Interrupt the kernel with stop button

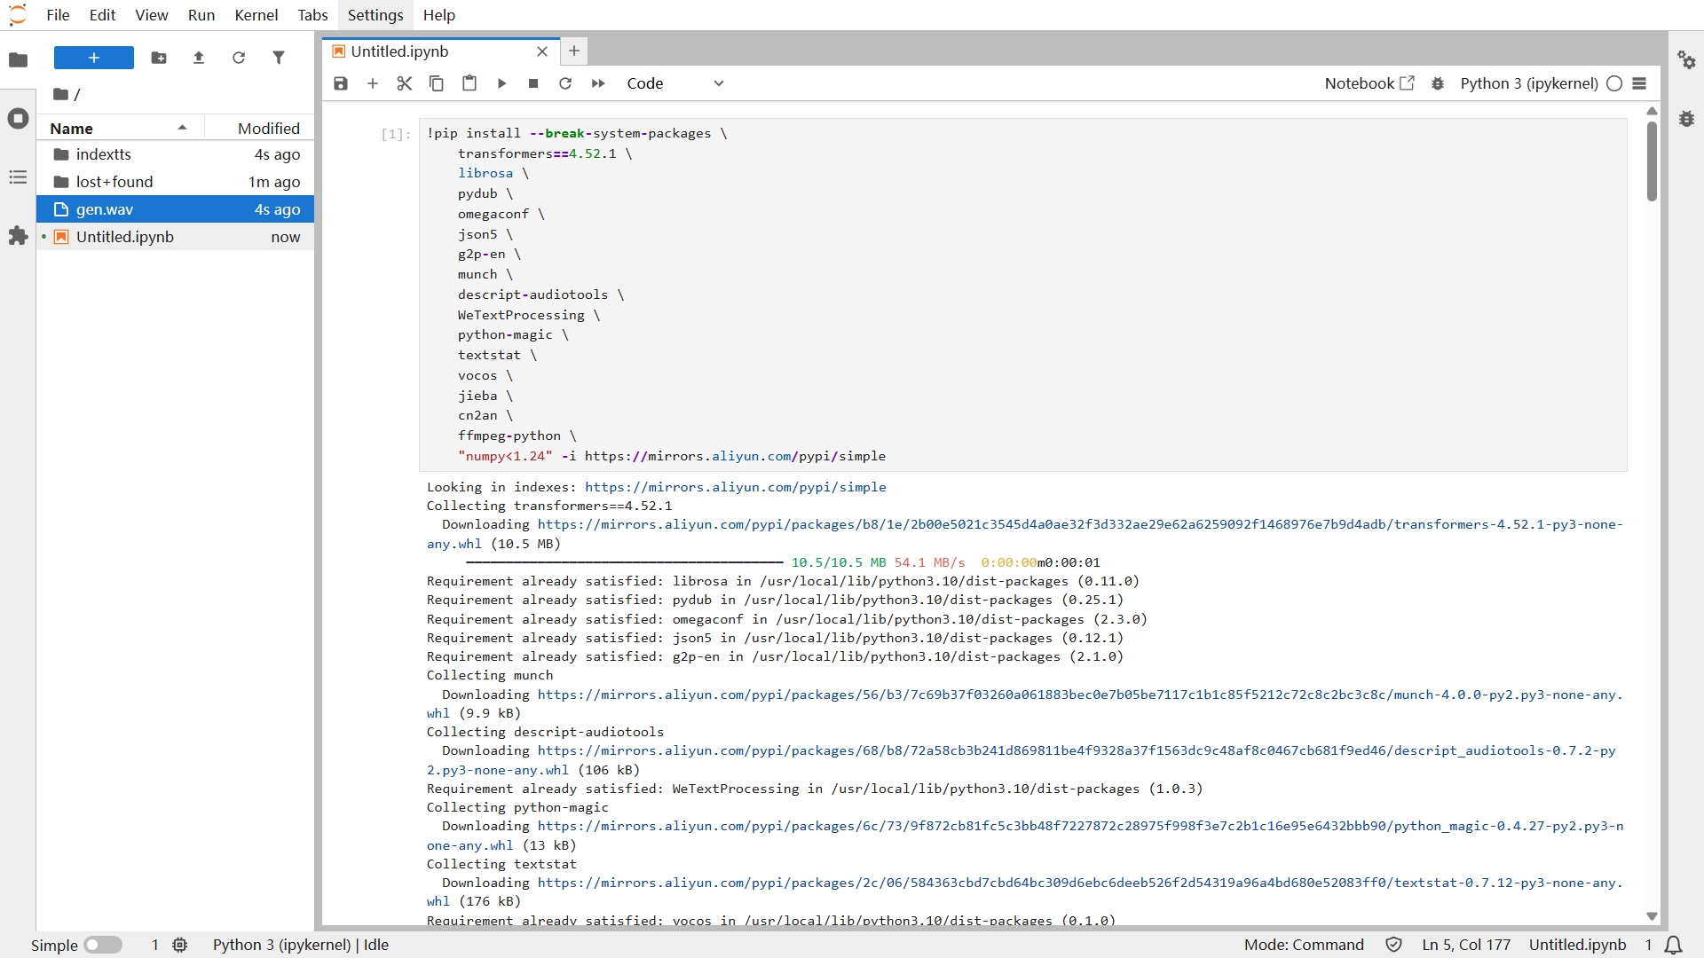[533, 83]
